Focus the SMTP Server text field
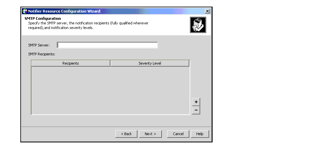 [107, 45]
